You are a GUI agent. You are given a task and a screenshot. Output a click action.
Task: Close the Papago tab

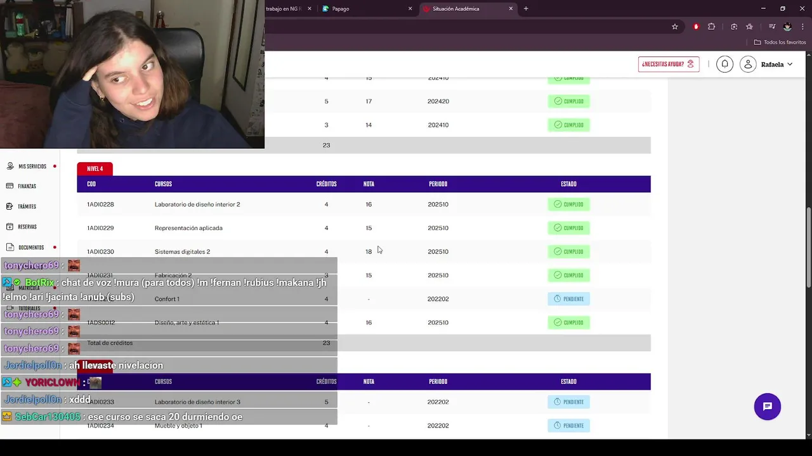[410, 9]
